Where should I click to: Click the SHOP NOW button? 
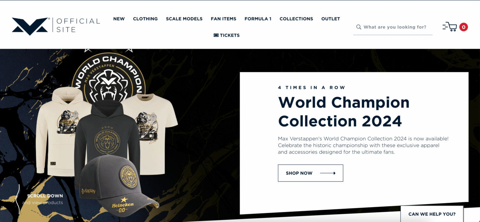tap(311, 173)
